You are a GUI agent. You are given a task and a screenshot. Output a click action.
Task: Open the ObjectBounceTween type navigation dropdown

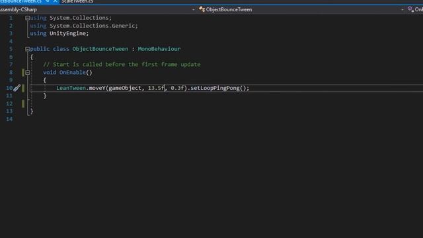(x=403, y=9)
